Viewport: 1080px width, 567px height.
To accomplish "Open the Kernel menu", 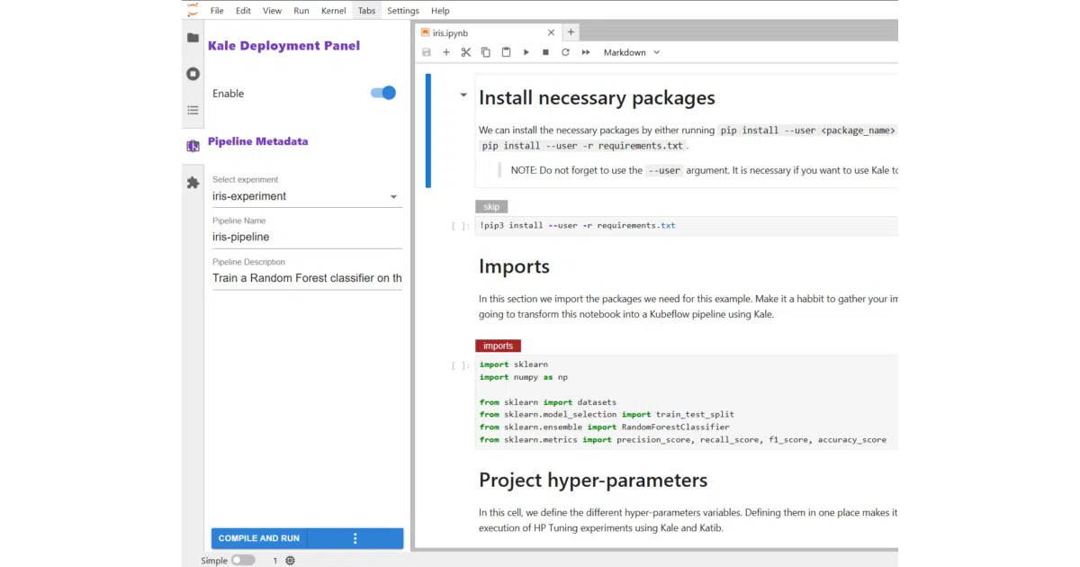I will point(333,11).
